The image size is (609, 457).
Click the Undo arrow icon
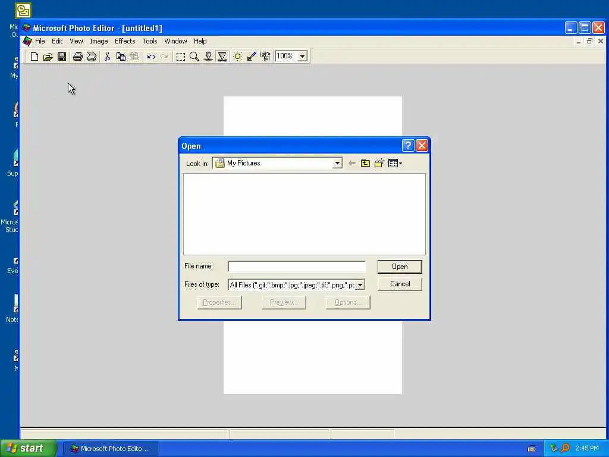[x=151, y=57]
